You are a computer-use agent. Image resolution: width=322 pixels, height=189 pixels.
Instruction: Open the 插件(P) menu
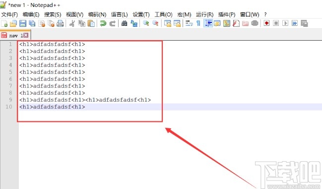[227, 14]
